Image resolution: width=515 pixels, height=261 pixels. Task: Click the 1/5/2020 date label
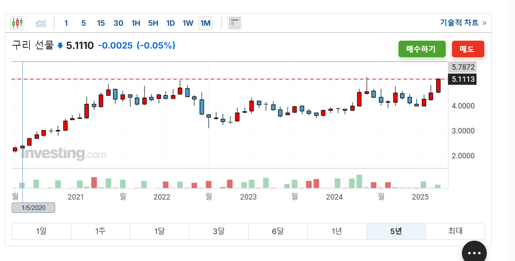pos(33,208)
